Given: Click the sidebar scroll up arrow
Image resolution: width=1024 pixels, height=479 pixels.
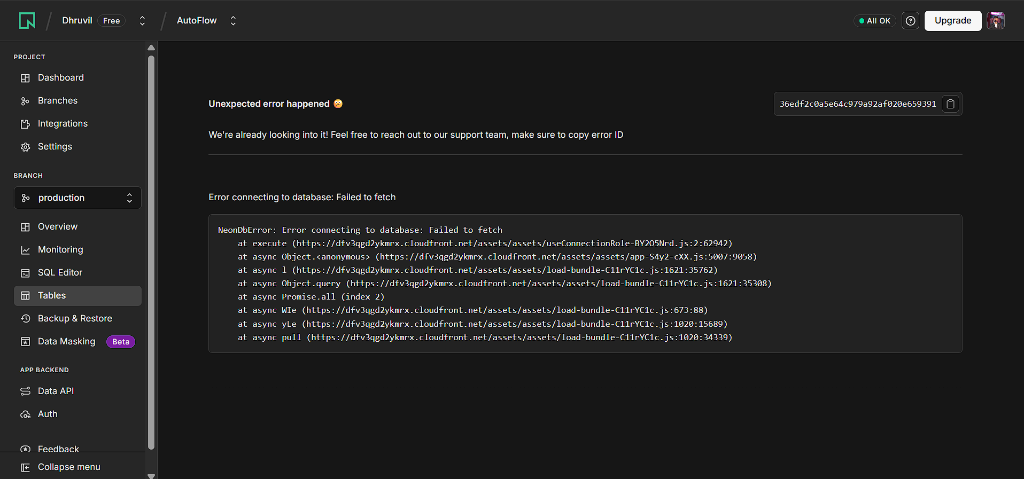Looking at the screenshot, I should coord(151,48).
